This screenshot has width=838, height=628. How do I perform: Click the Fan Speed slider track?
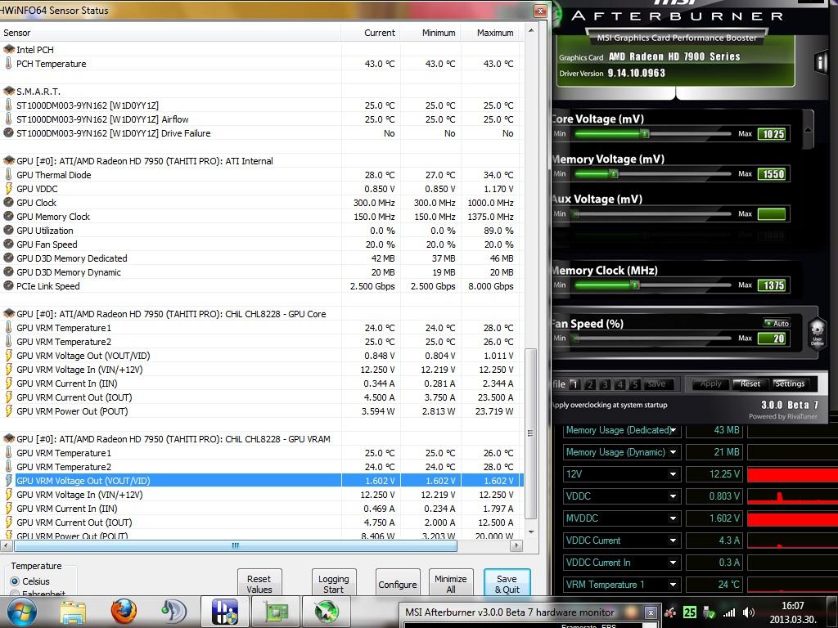(x=652, y=338)
